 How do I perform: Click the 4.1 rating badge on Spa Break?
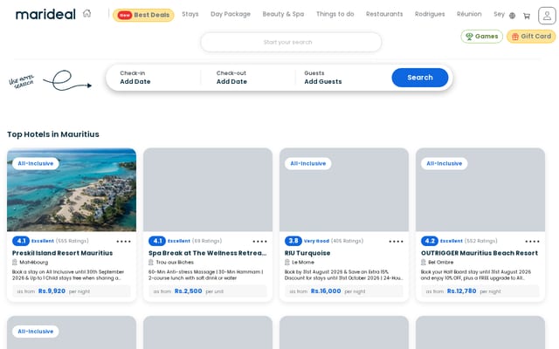pos(157,241)
